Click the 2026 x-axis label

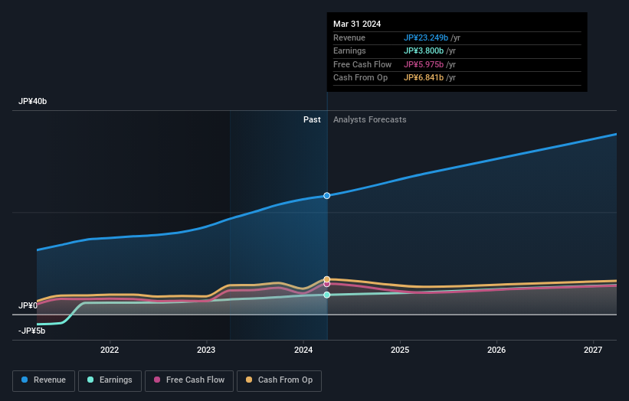pyautogui.click(x=496, y=350)
